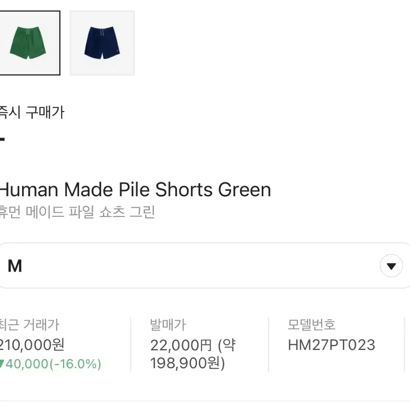Click the green down-triangle price icon
Screen dimensions: 410x410
pos(2,364)
